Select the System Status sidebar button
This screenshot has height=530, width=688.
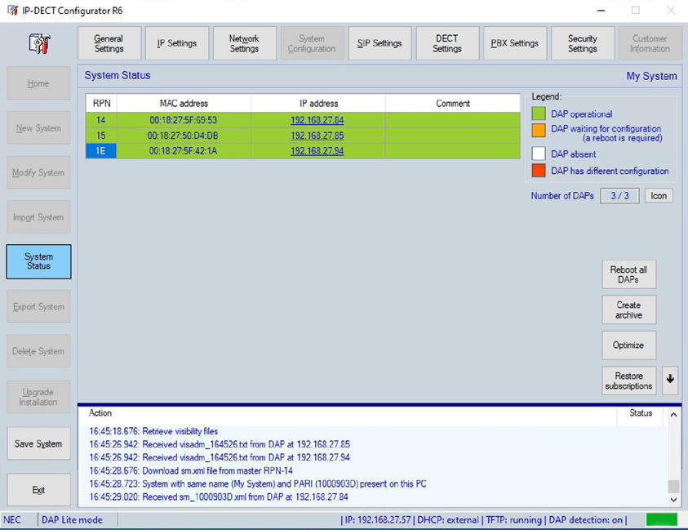click(x=38, y=261)
